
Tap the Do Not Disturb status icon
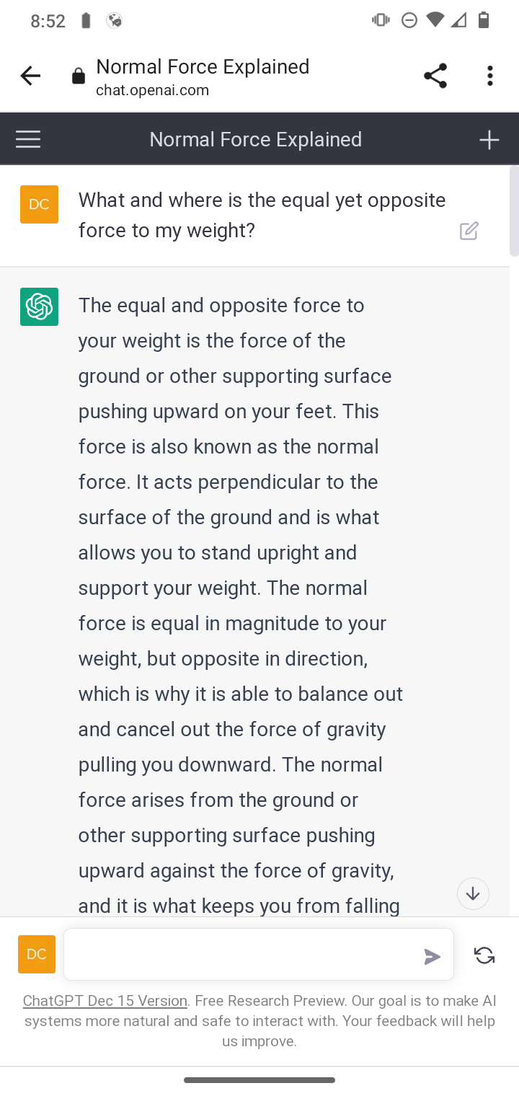point(409,20)
